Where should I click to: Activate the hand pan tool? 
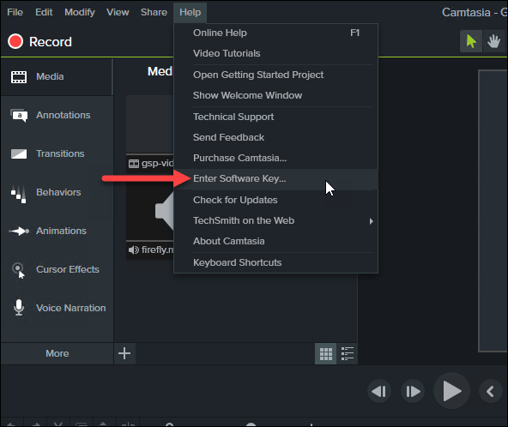click(x=493, y=41)
